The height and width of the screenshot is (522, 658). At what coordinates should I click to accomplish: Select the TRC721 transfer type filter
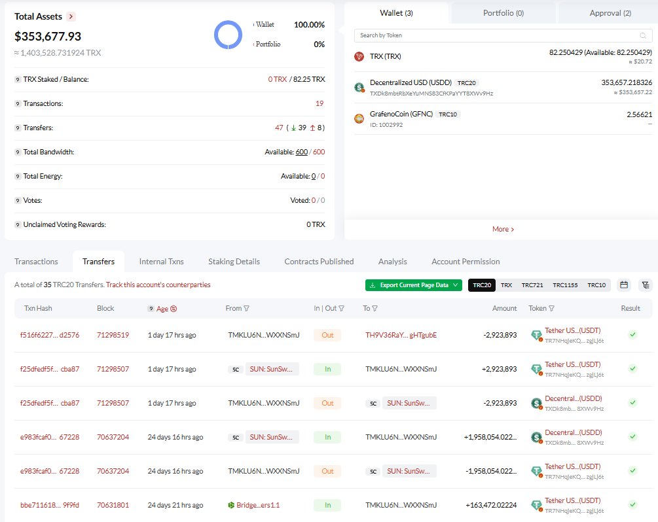coord(532,285)
